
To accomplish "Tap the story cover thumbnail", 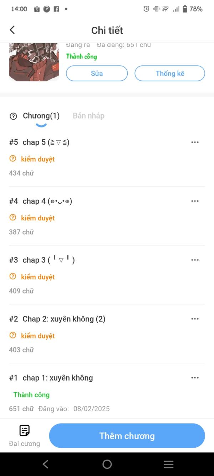I will (34, 62).
